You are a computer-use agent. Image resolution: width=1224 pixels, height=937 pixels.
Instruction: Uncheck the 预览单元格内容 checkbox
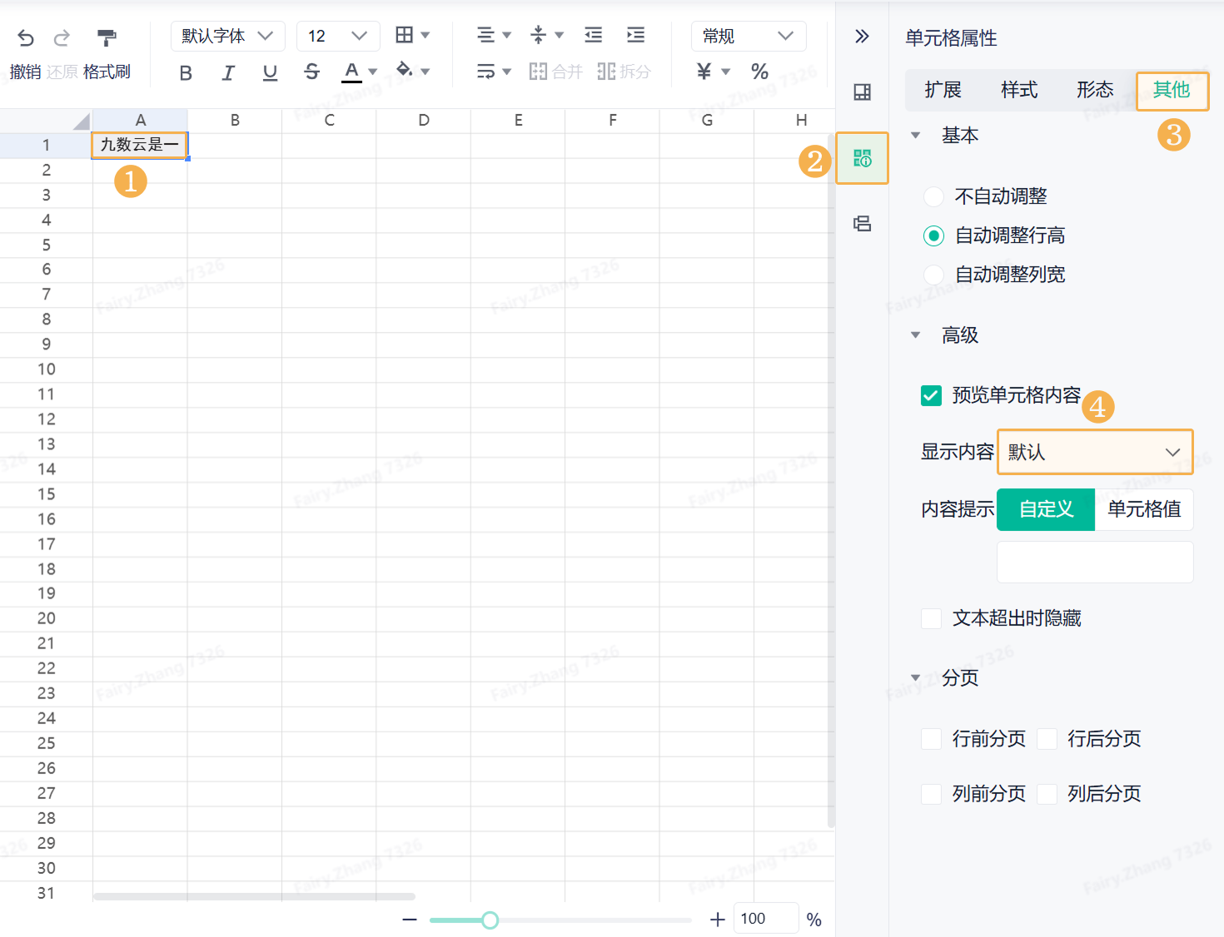click(x=931, y=395)
